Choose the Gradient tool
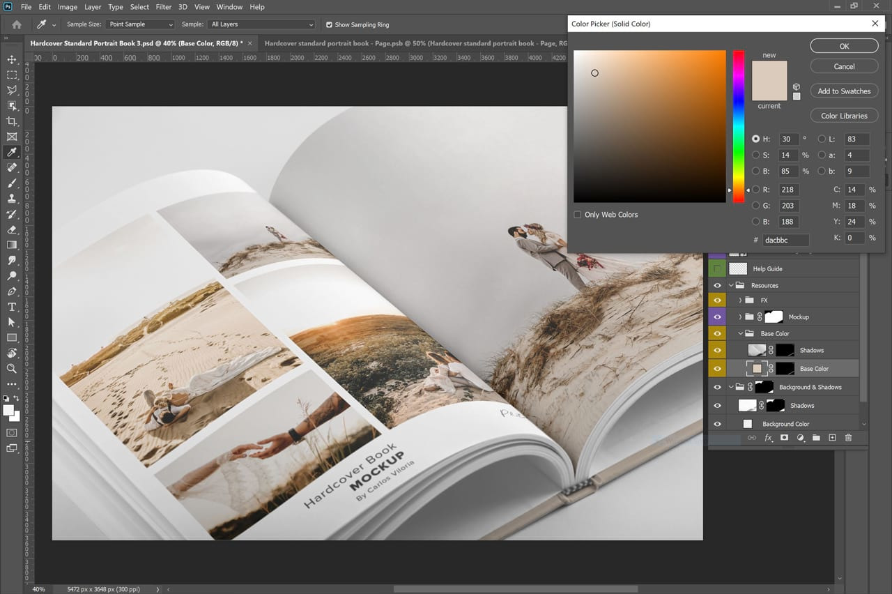892x594 pixels. tap(12, 245)
